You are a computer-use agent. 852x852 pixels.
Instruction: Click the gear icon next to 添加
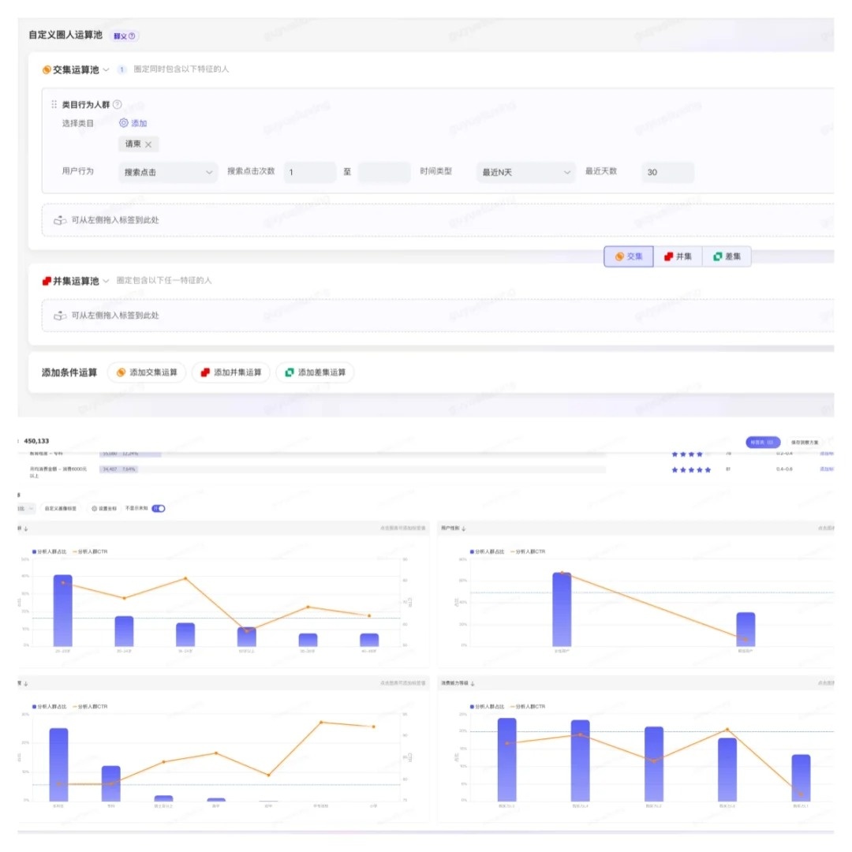click(x=124, y=123)
